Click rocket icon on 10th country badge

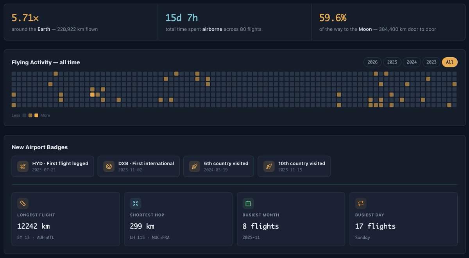tap(269, 166)
